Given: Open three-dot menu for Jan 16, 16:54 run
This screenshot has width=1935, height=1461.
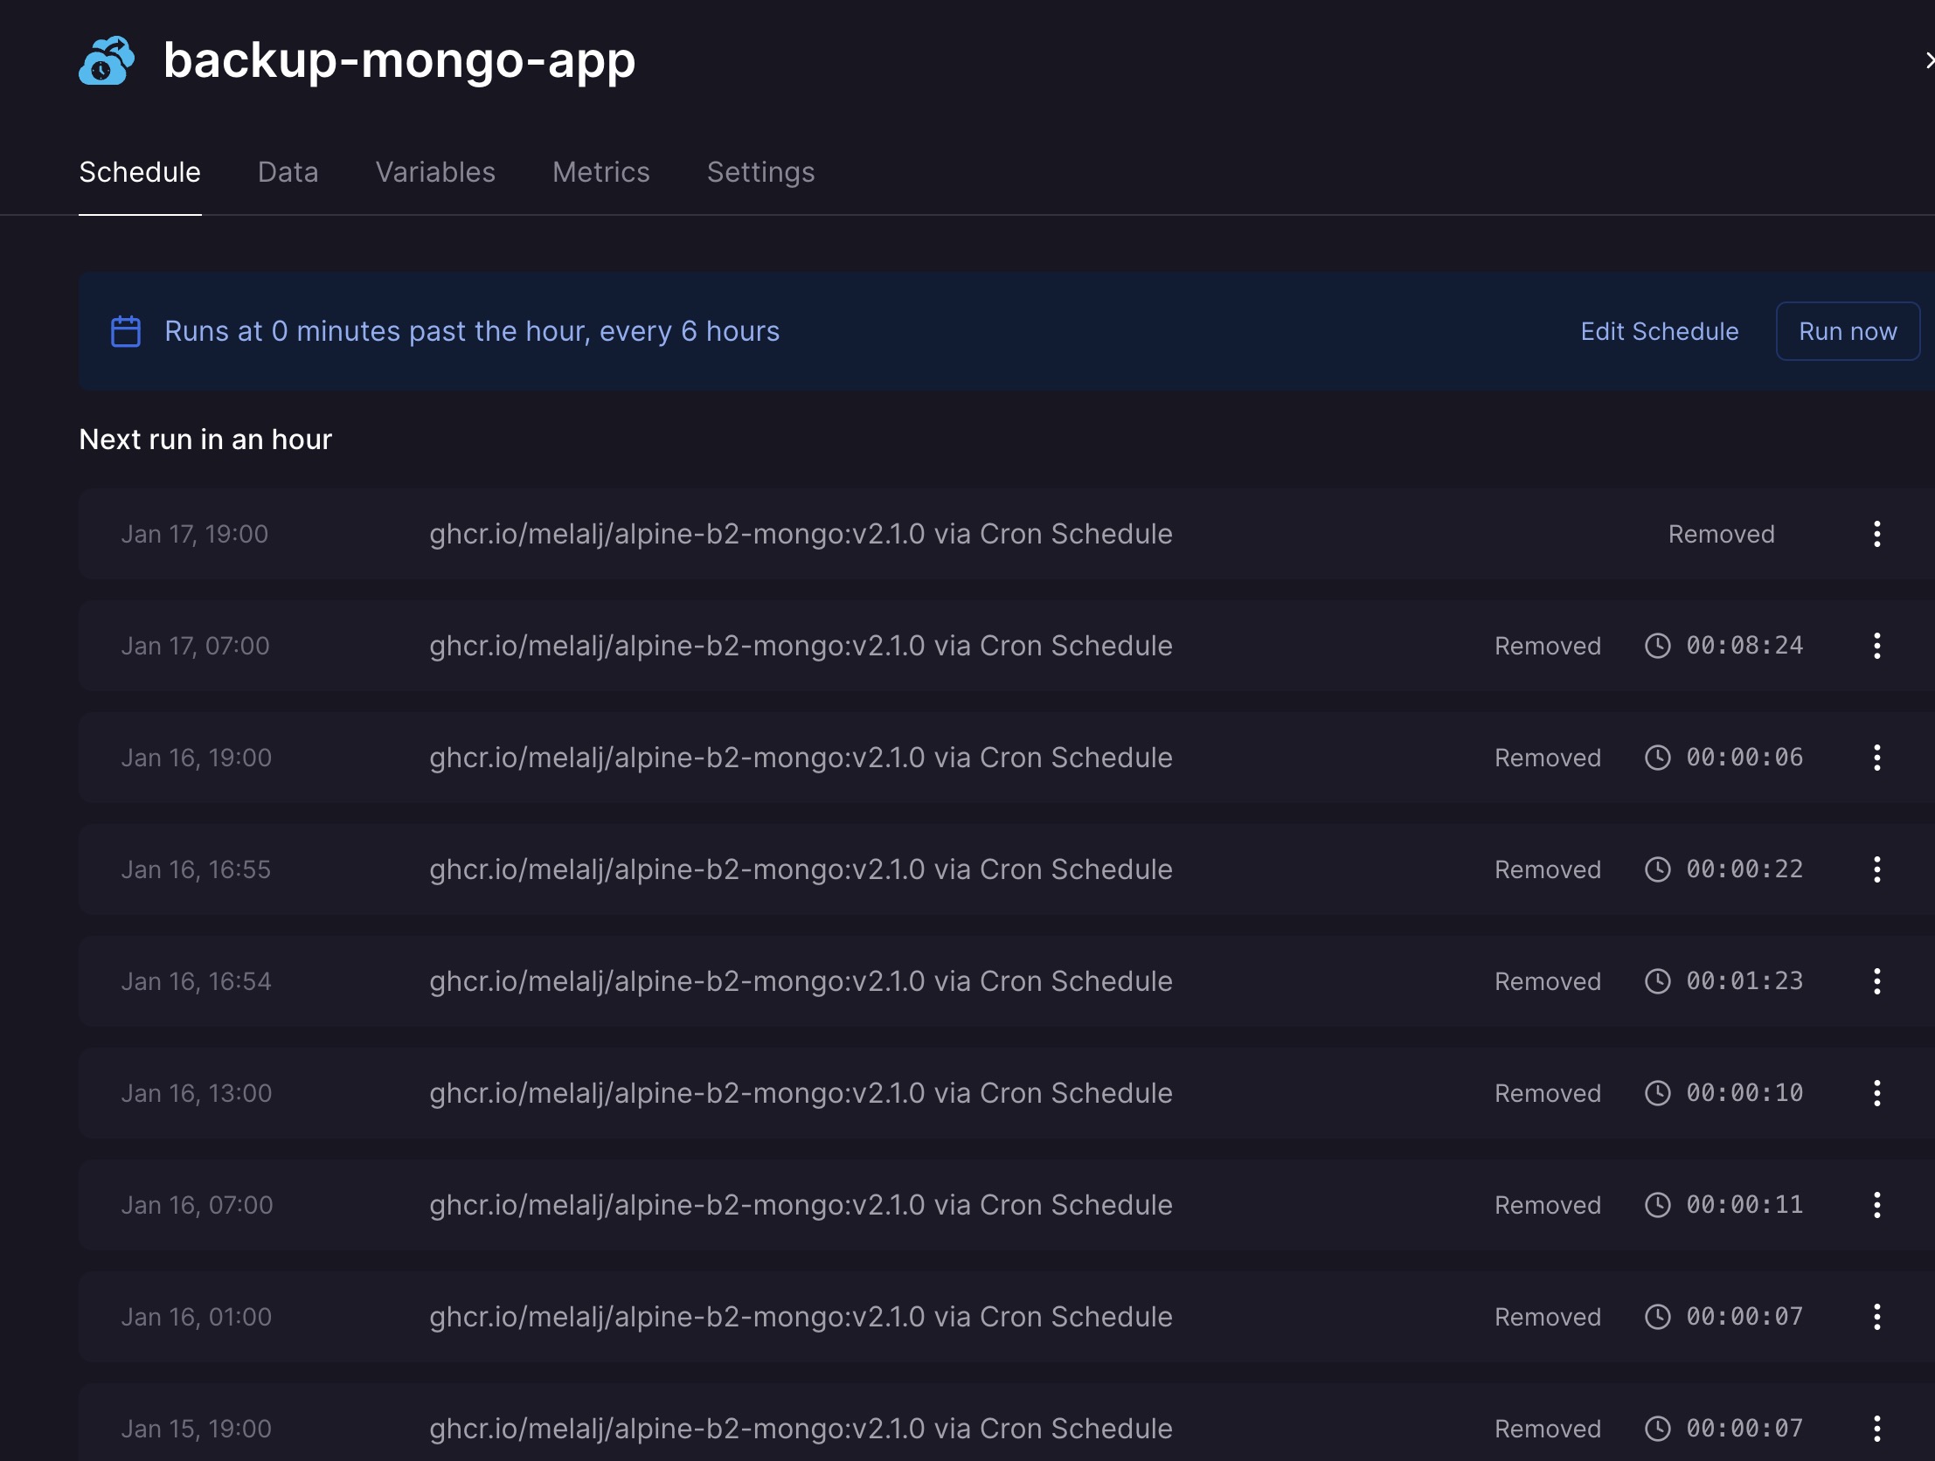Looking at the screenshot, I should pyautogui.click(x=1876, y=981).
